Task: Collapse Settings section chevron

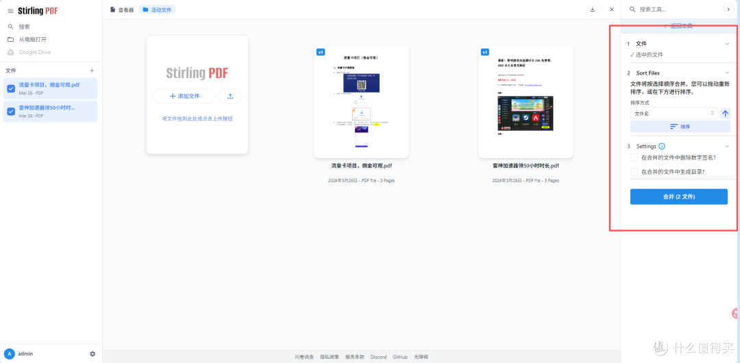Action: pyautogui.click(x=727, y=147)
